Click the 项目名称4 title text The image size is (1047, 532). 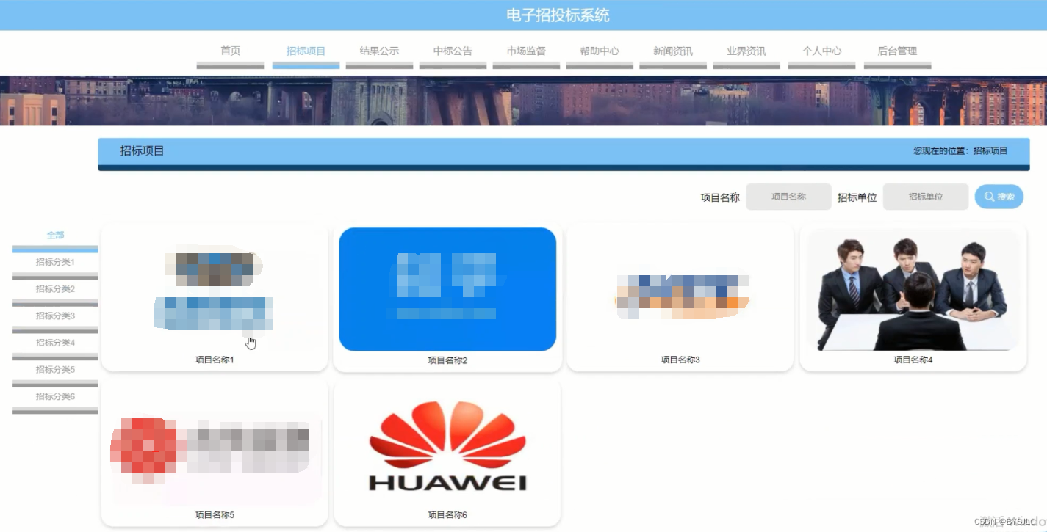pyautogui.click(x=913, y=360)
